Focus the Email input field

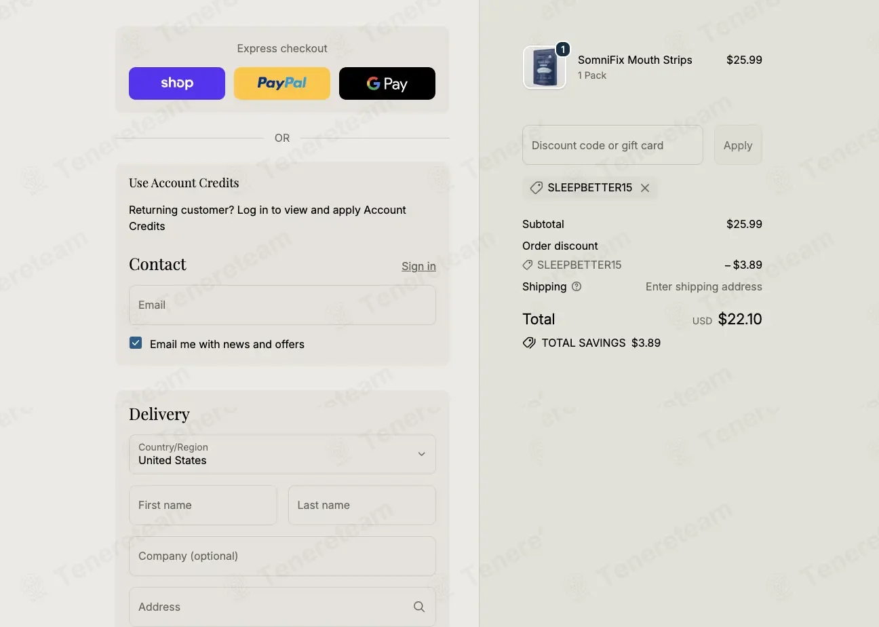tap(282, 305)
